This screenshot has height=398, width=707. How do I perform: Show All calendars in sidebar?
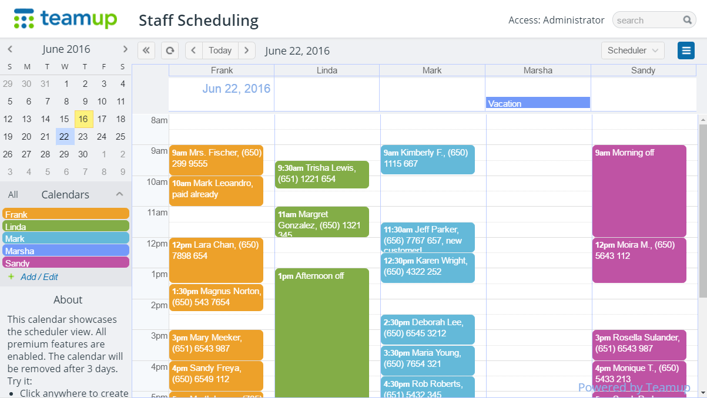pyautogui.click(x=13, y=195)
